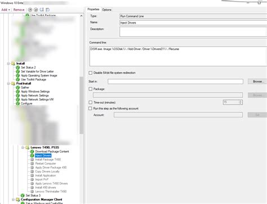Viewport: 267px width, 204px height.
Task: Click the greyed Set button for Account
Action: (x=257, y=115)
